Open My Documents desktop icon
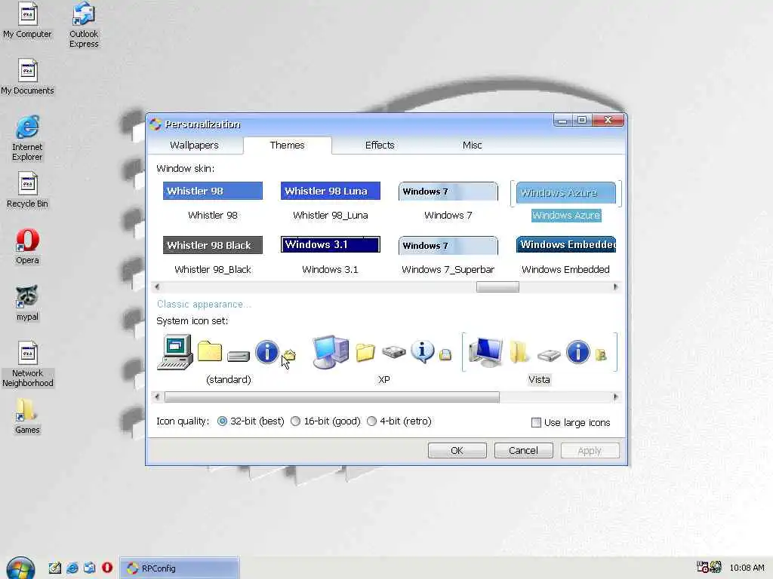This screenshot has height=579, width=773. [27, 77]
